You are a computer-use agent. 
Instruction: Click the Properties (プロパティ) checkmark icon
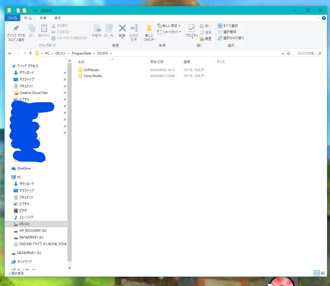coord(192,28)
